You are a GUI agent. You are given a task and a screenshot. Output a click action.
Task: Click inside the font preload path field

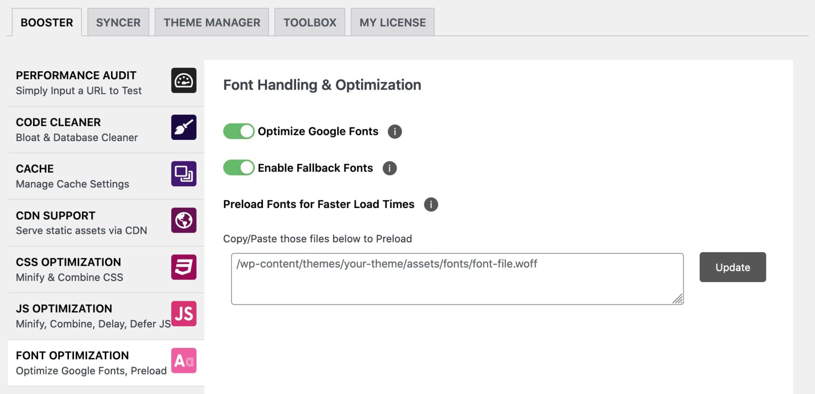(438, 275)
